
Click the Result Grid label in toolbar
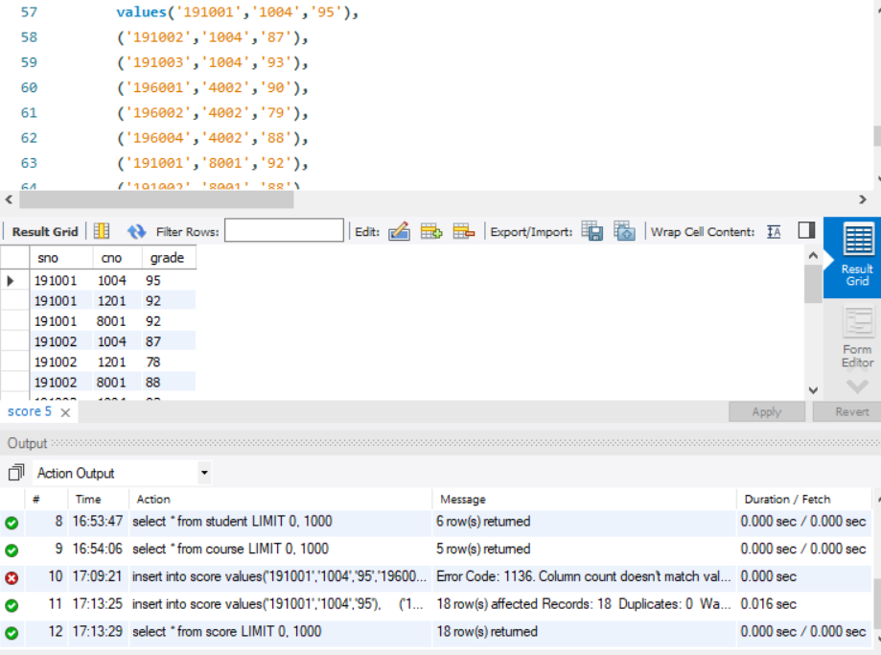pyautogui.click(x=45, y=232)
